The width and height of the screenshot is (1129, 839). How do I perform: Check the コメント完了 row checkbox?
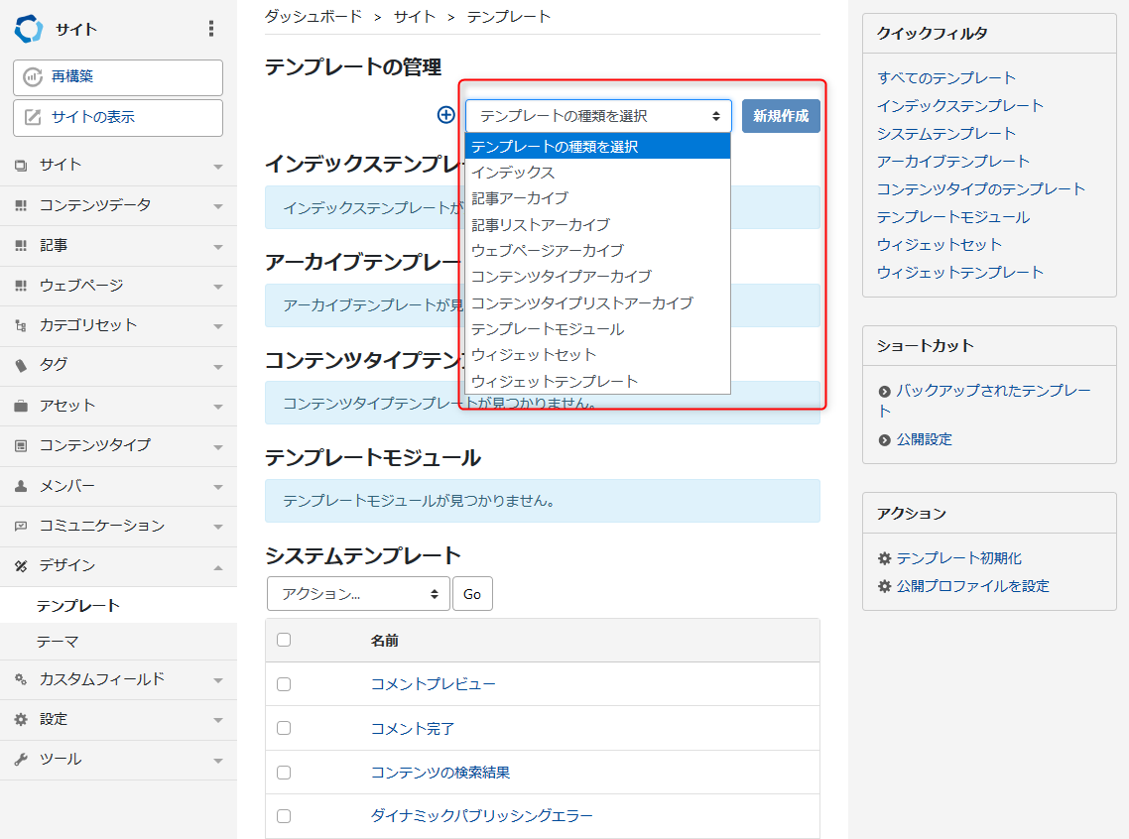pyautogui.click(x=284, y=728)
